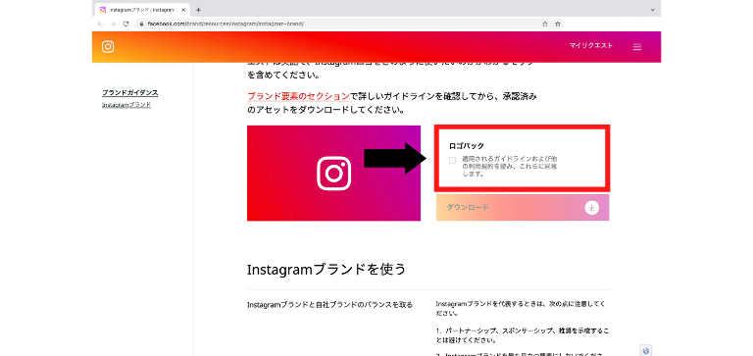This screenshot has height=356, width=753.
Task: Open the hamburger menu in the header
Action: click(636, 47)
